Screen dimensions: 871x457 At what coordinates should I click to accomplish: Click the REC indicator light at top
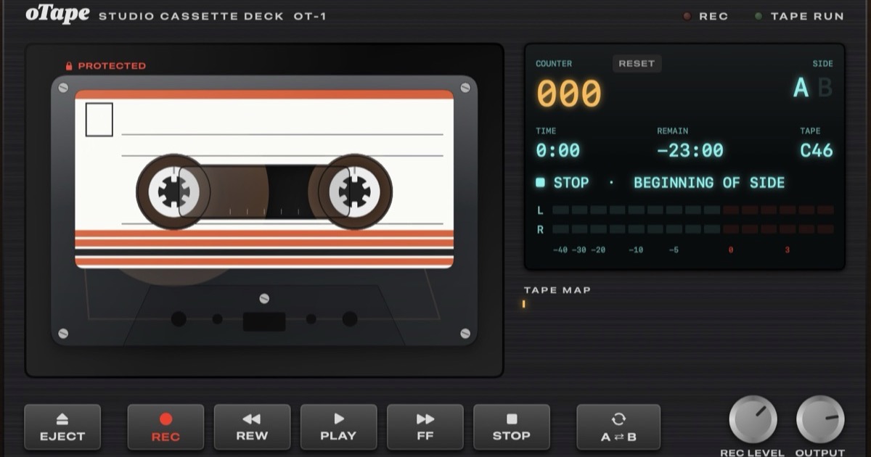click(687, 16)
